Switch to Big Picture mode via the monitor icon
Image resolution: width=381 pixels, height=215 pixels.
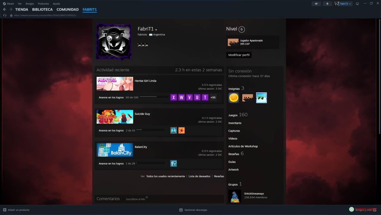click(357, 4)
